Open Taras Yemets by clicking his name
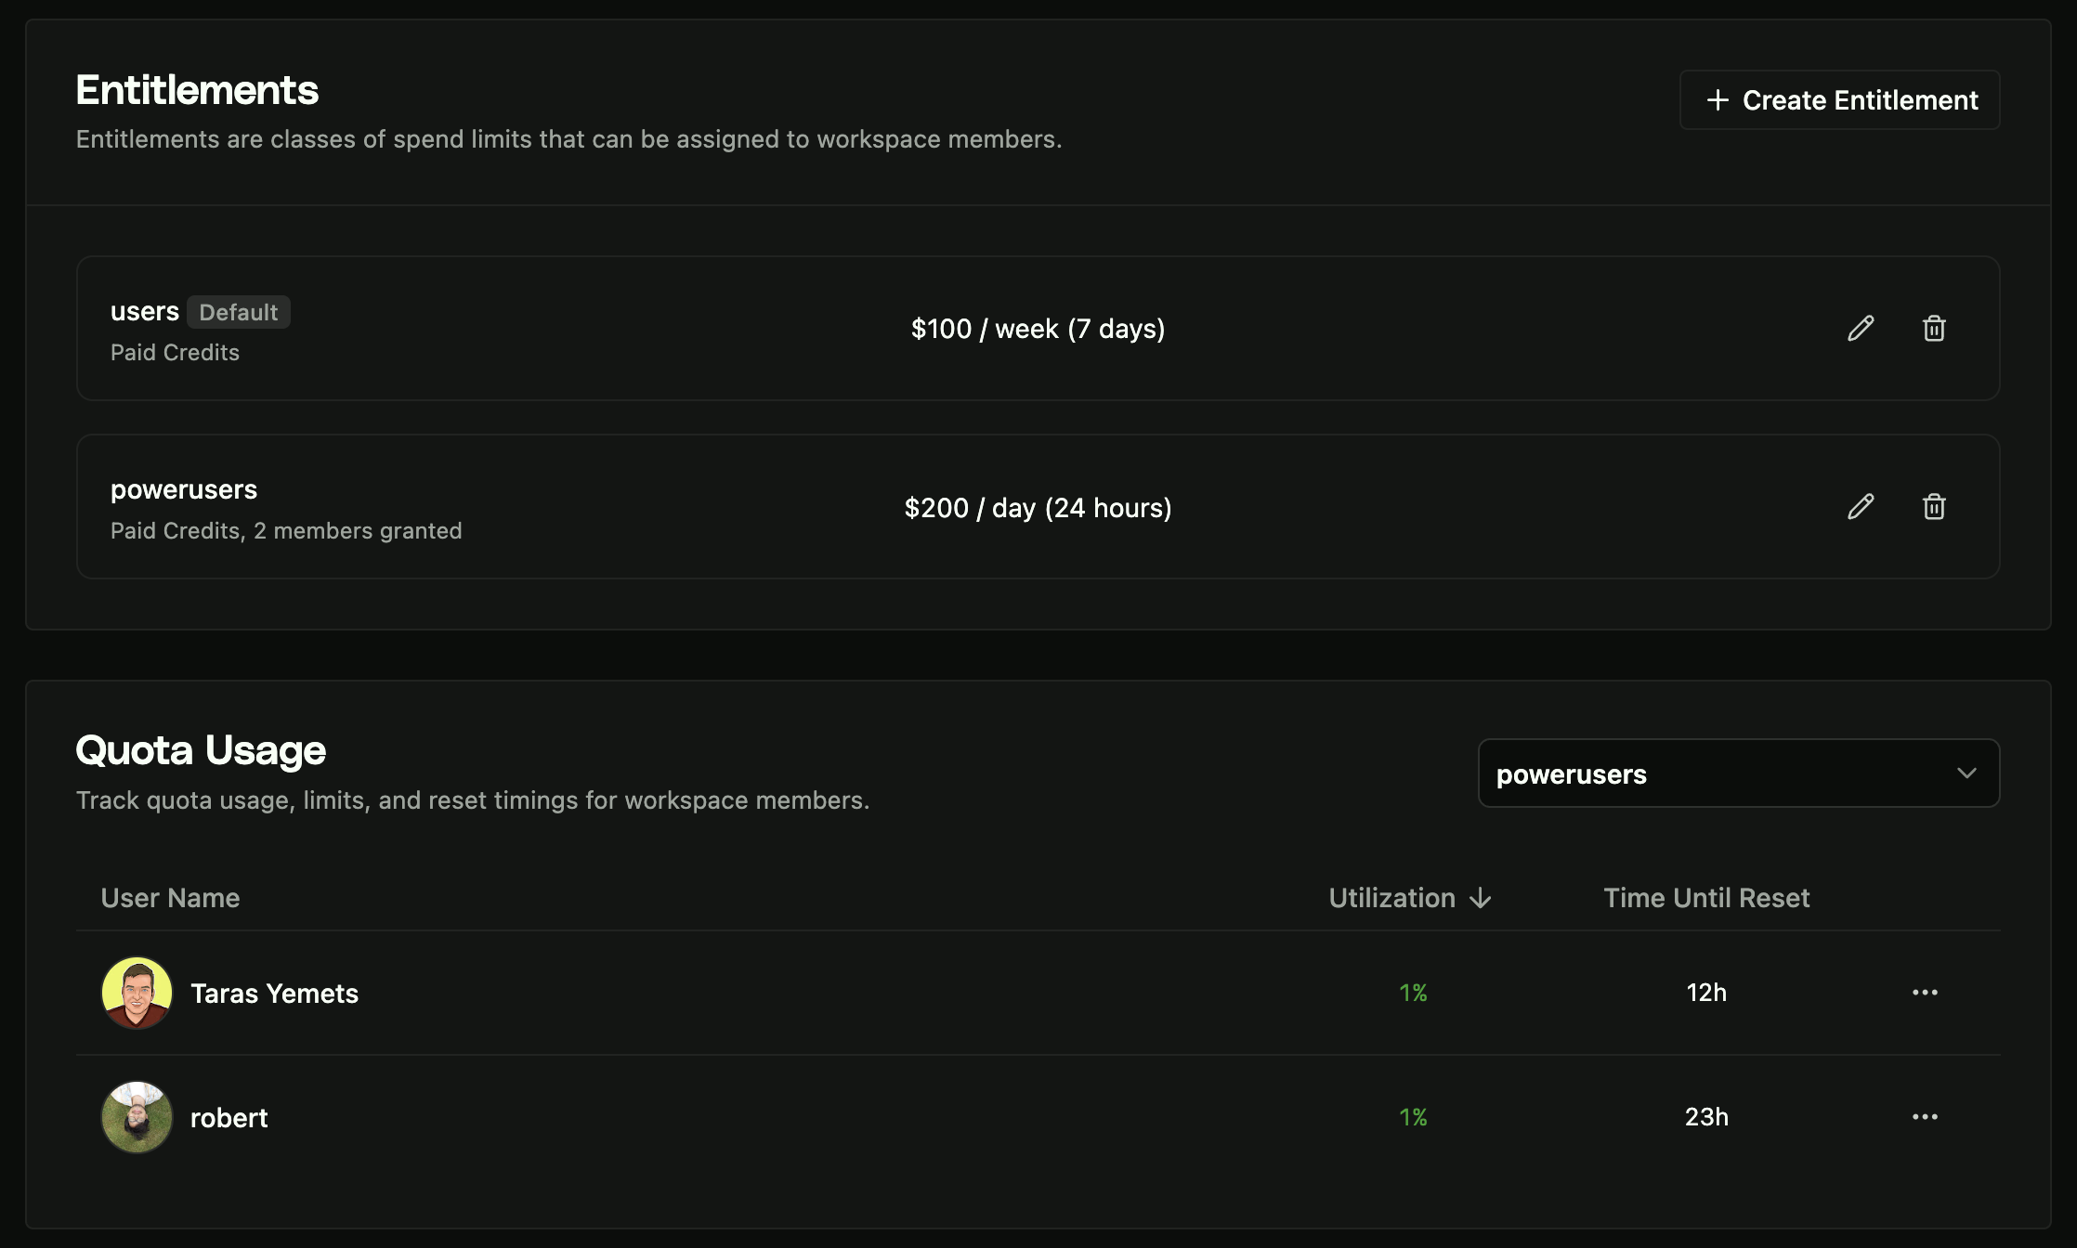Screen dimensions: 2077x1248 click(276, 992)
